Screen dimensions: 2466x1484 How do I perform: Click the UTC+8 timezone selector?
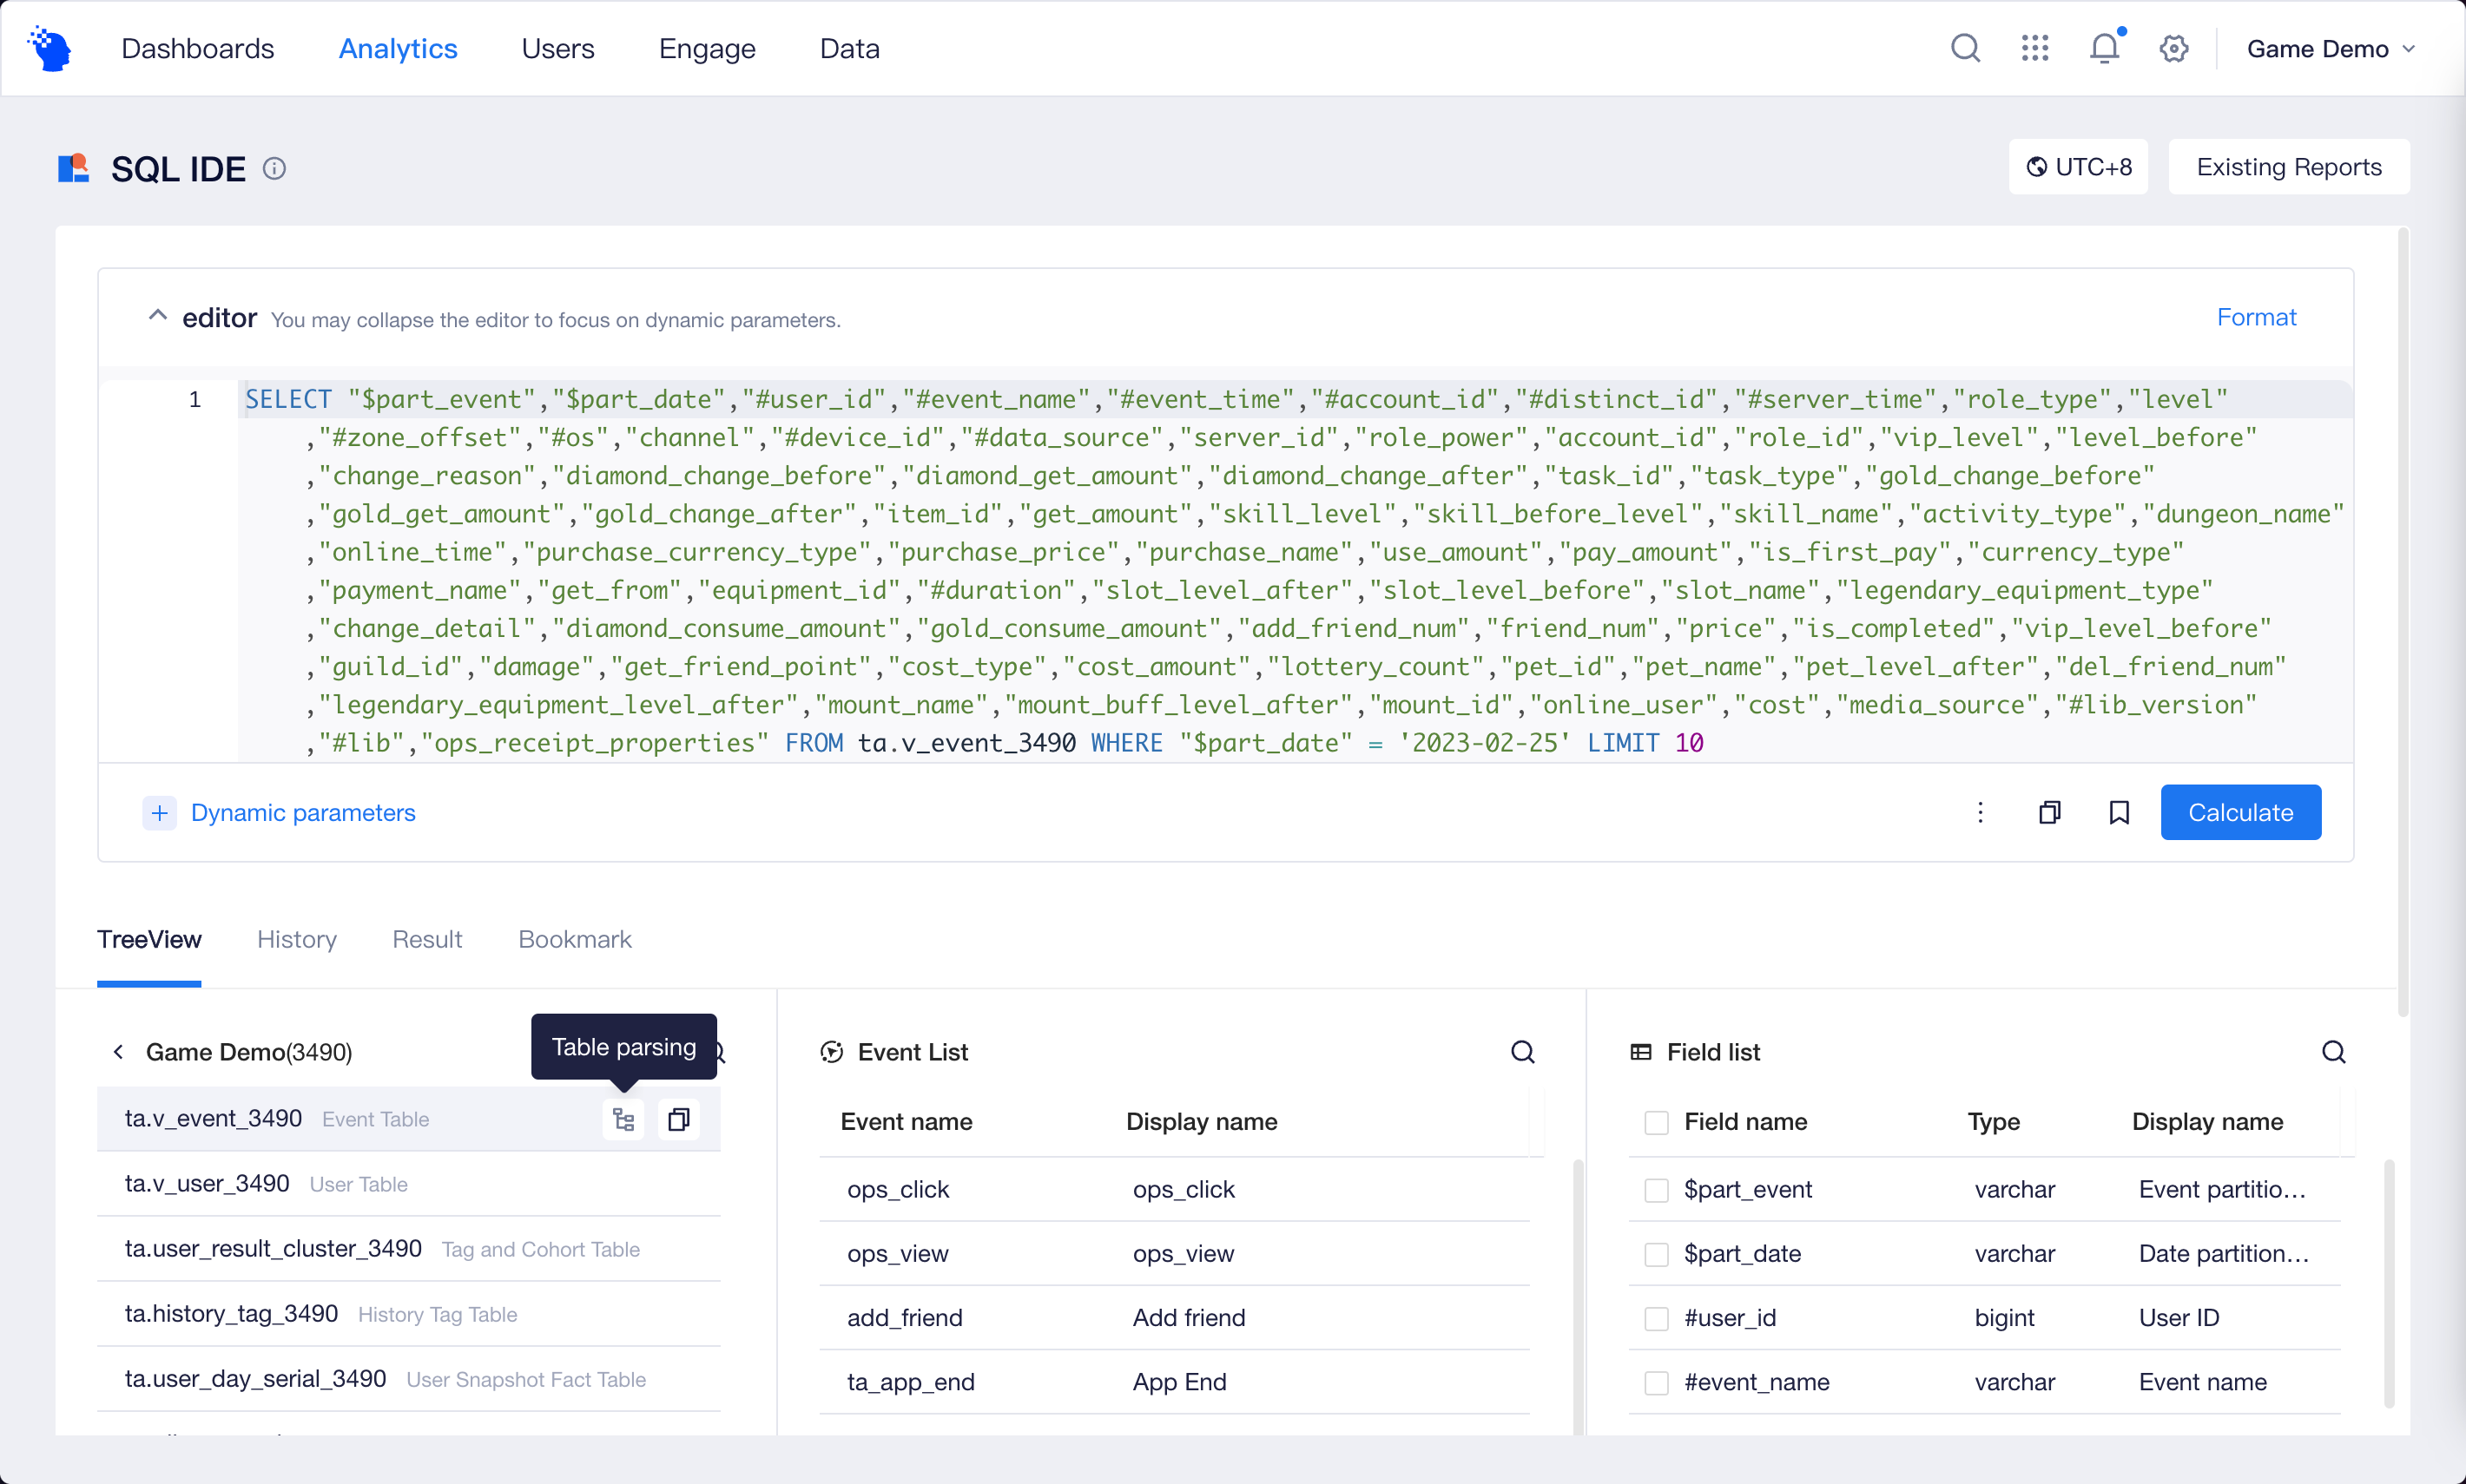(2078, 167)
